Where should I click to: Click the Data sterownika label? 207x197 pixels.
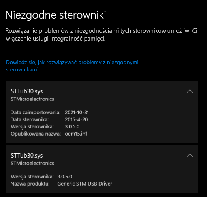point(30,119)
